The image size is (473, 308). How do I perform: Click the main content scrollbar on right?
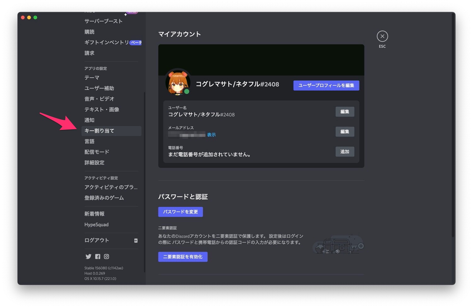point(453,125)
